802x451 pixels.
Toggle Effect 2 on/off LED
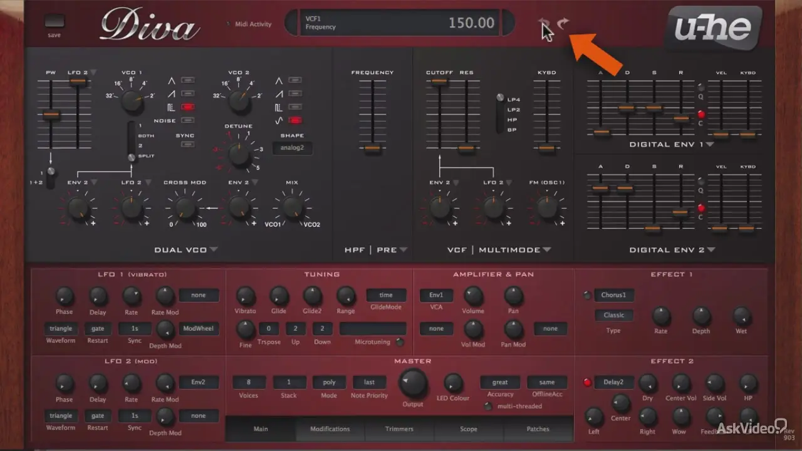[587, 382]
